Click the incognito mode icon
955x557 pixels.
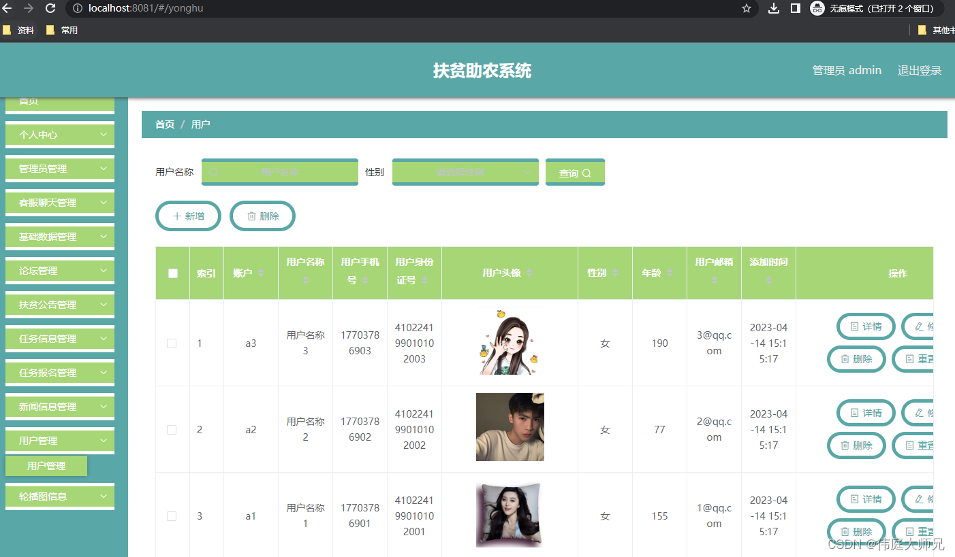point(817,8)
